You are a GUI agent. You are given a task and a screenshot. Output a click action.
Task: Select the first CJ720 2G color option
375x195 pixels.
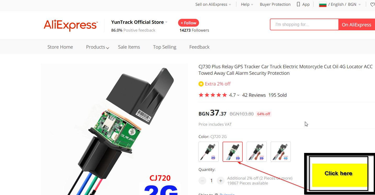[208, 152]
